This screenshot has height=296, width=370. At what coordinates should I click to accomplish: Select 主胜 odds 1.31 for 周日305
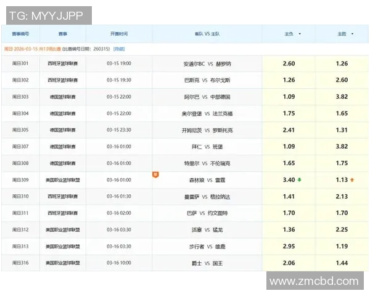(342, 130)
